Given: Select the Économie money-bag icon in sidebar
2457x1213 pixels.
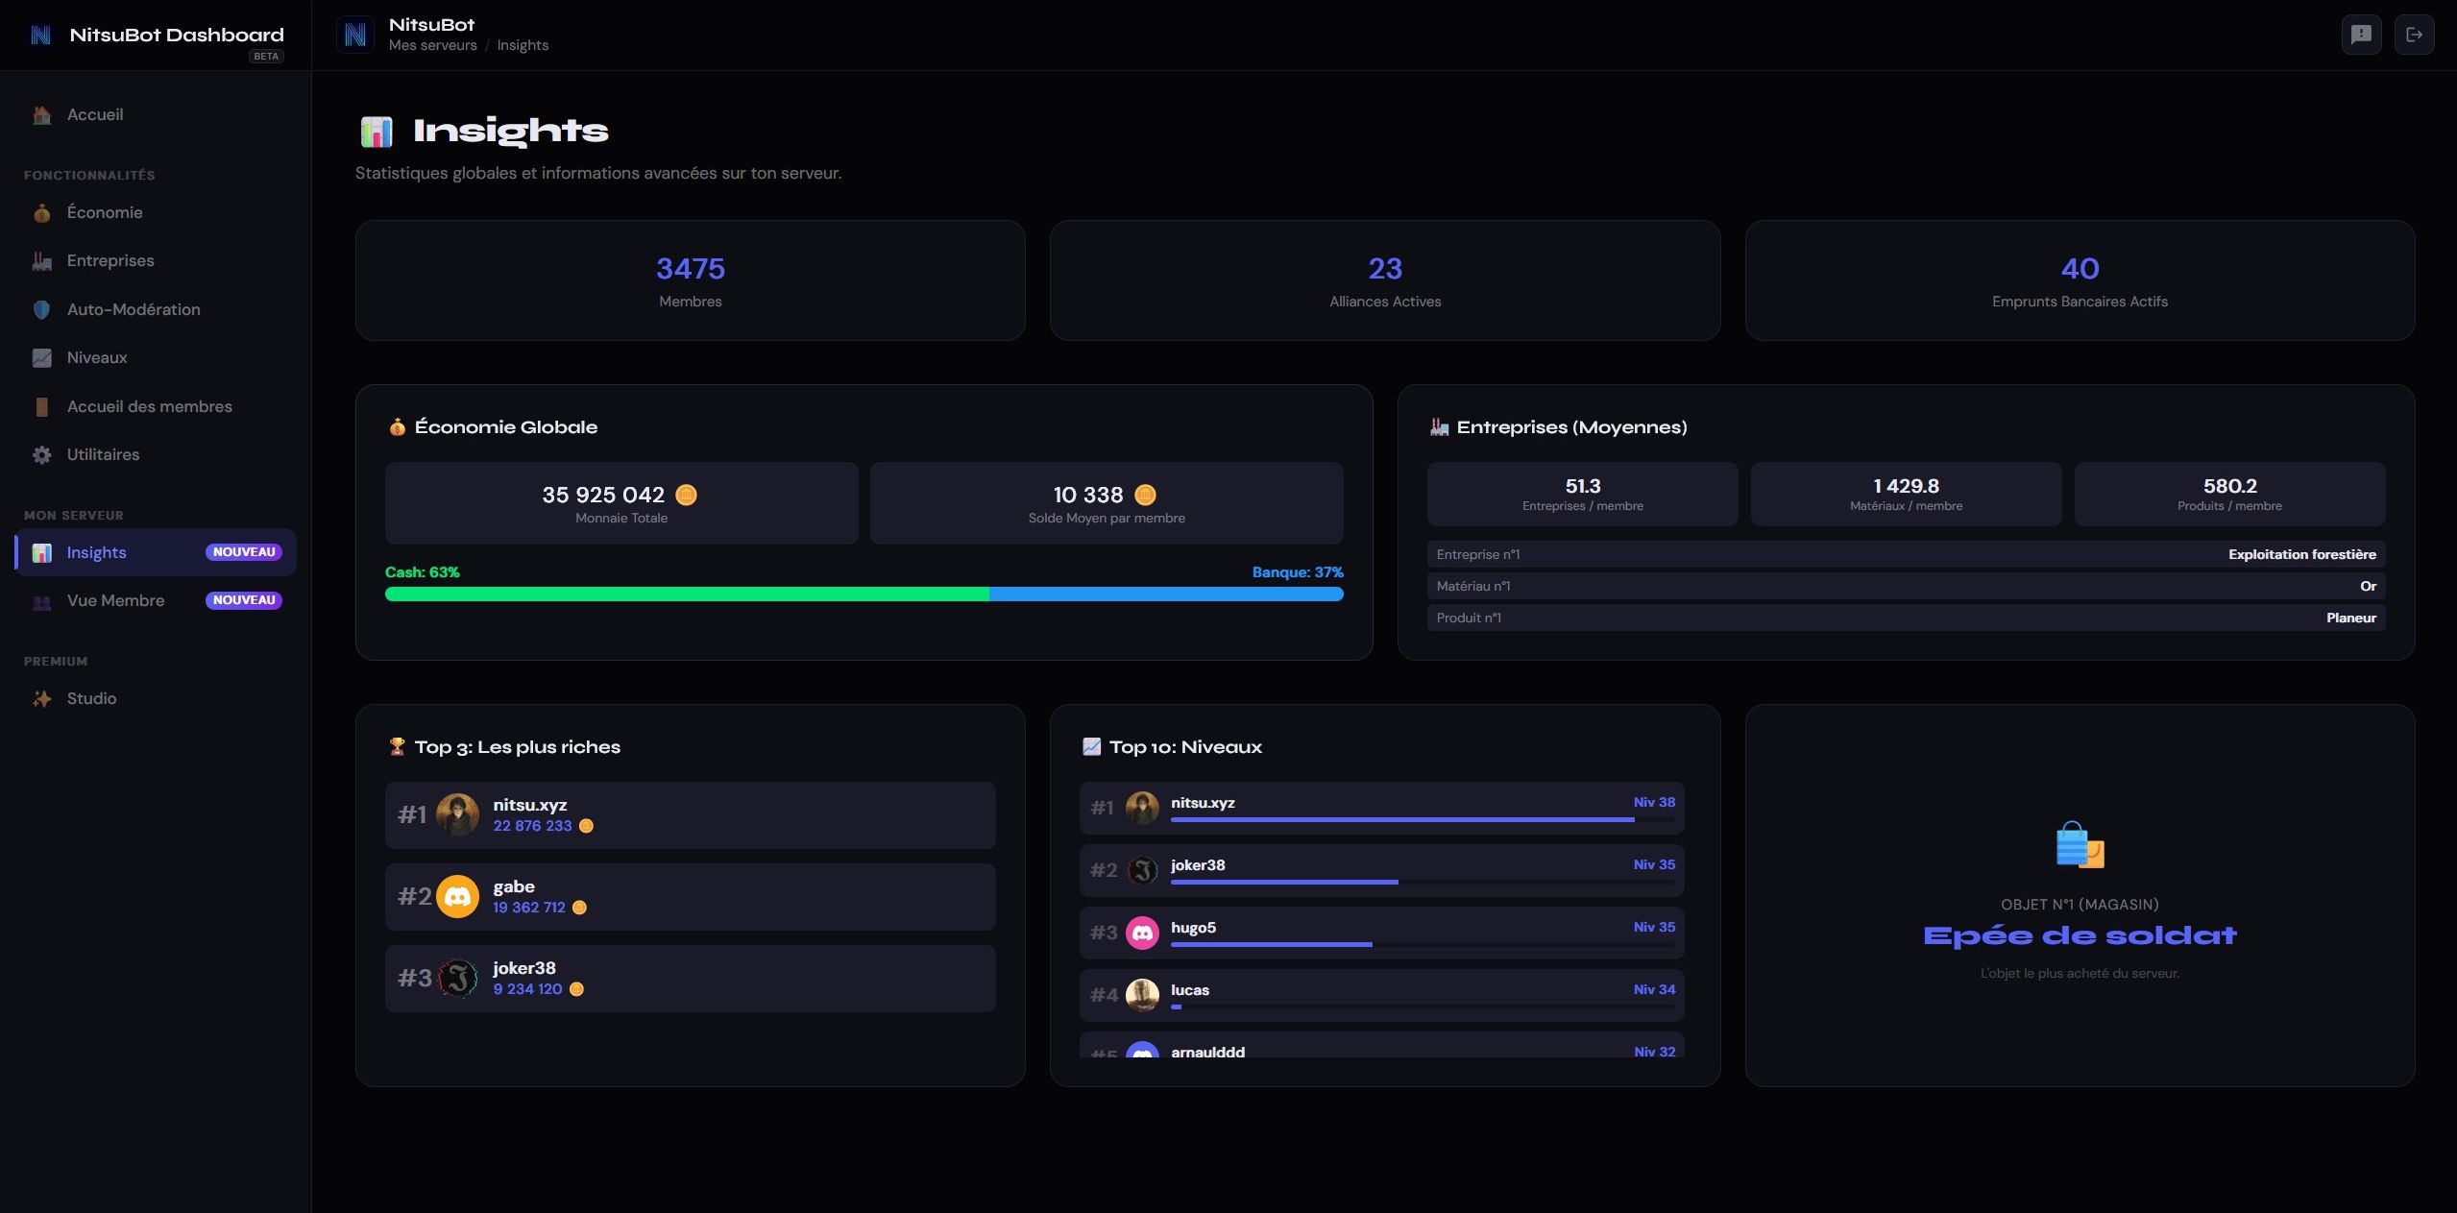Looking at the screenshot, I should point(42,212).
